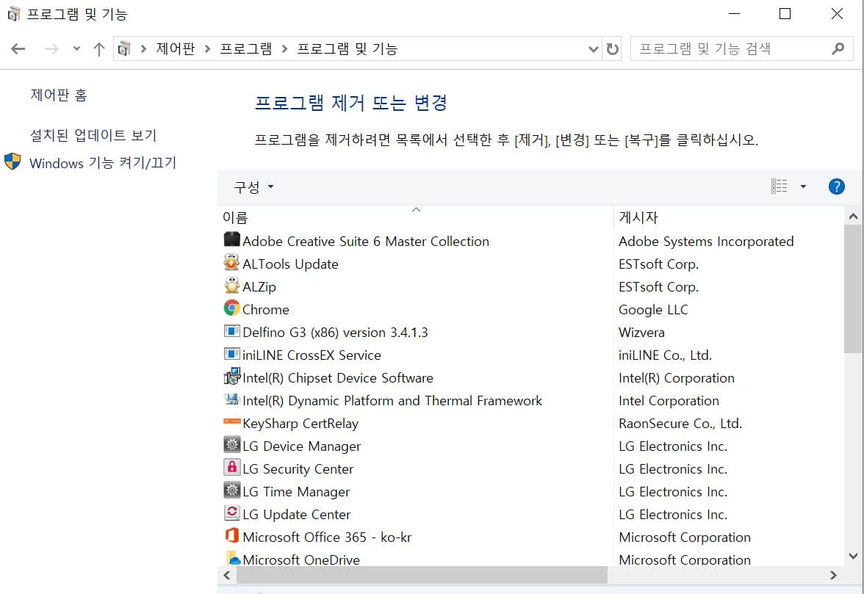Select the Chrome program entry
Viewport: 864px width, 594px height.
pos(266,309)
